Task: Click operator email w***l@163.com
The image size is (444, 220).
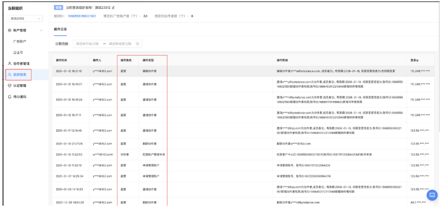Action: [x=103, y=154]
